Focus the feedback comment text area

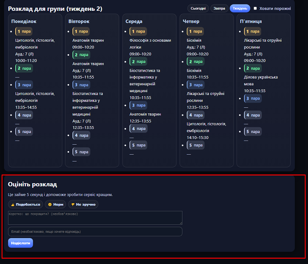point(95,218)
